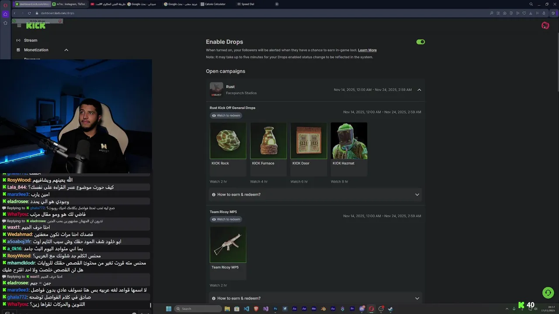Click the taskbar Search box
This screenshot has width=559, height=314.
click(198, 309)
